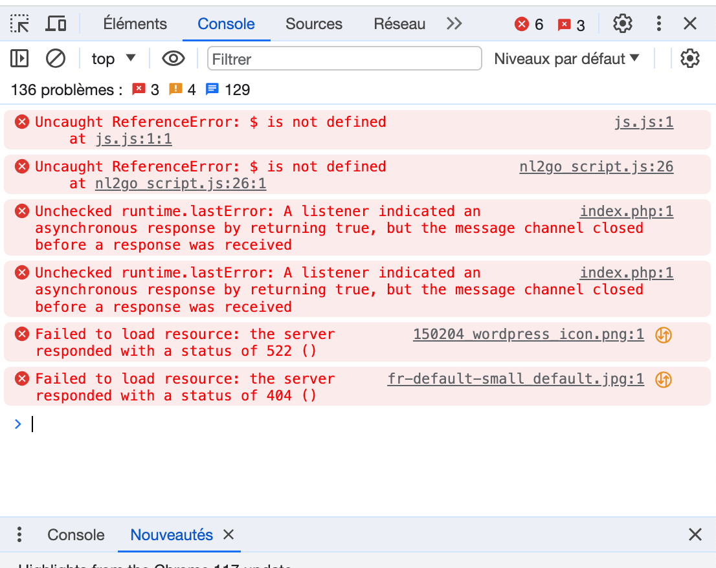Screen dimensions: 716x568
Task: Open 150204_wordpress_icon.png:1 resource link
Action: pyautogui.click(x=529, y=334)
